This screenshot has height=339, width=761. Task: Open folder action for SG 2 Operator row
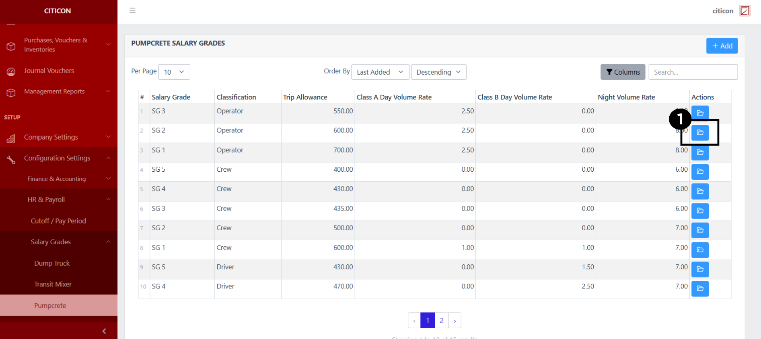[x=700, y=132]
